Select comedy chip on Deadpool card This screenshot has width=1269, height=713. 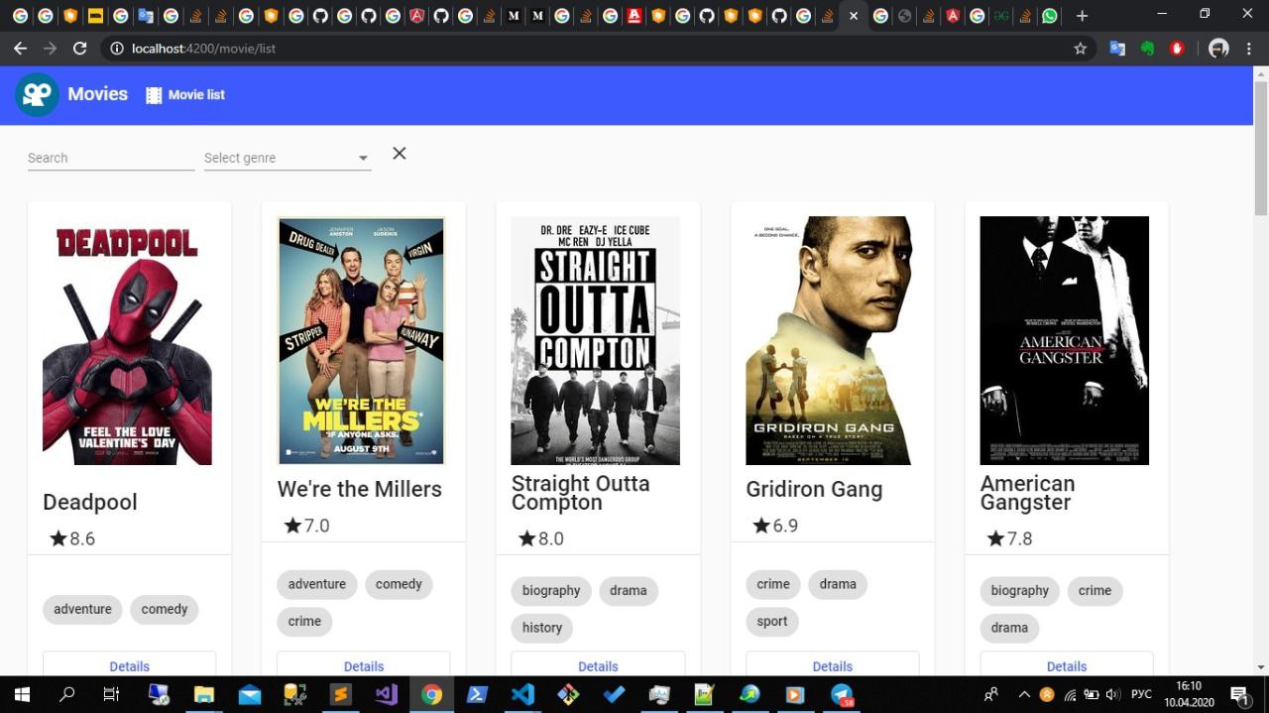165,609
